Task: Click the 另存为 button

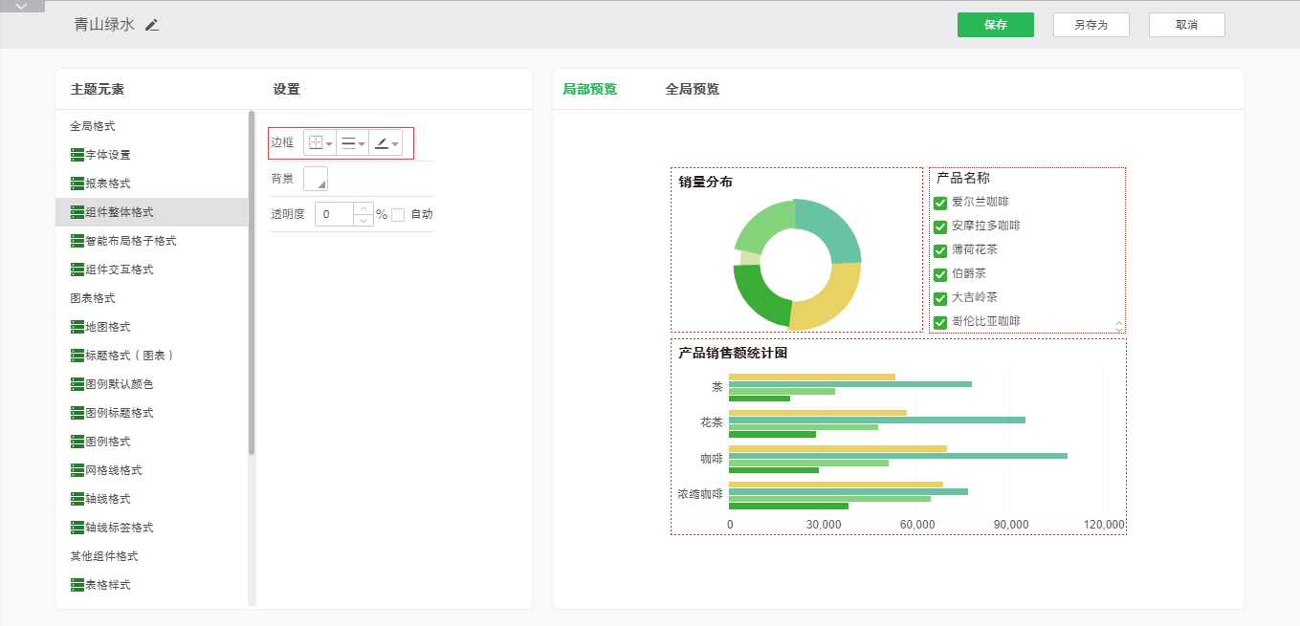Action: pos(1091,25)
